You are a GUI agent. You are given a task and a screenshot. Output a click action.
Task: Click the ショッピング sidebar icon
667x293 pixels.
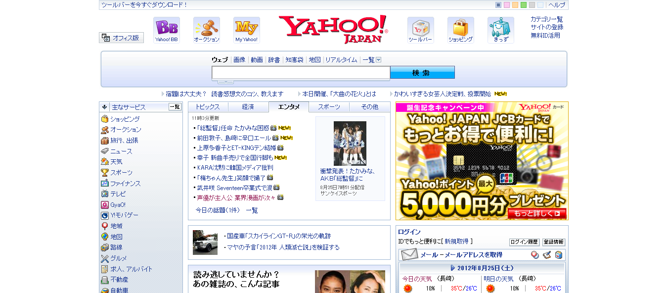pyautogui.click(x=105, y=119)
